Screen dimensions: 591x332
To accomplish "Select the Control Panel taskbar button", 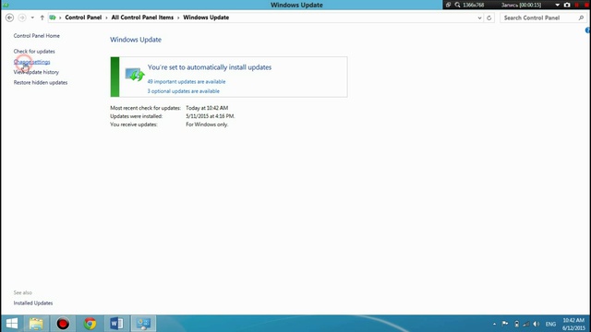I will tap(144, 324).
